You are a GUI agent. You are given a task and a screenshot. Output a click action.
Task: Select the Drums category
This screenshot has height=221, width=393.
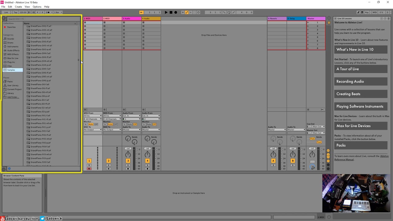10,43
